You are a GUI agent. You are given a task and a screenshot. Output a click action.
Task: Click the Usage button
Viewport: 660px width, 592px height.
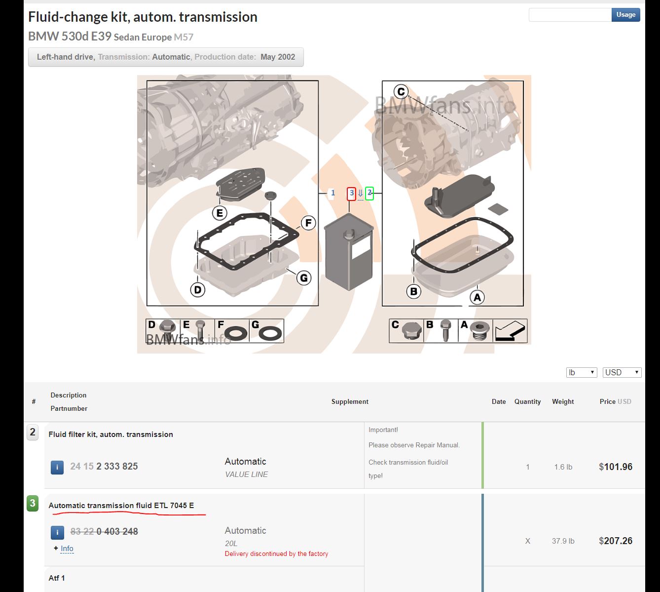click(x=625, y=15)
